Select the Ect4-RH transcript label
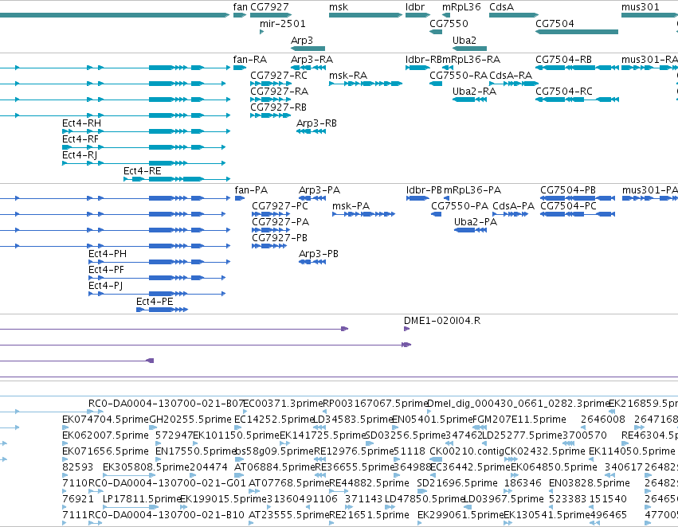 tap(82, 123)
